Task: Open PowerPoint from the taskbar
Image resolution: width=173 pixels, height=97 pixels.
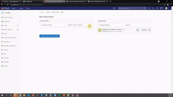Action: point(64,95)
